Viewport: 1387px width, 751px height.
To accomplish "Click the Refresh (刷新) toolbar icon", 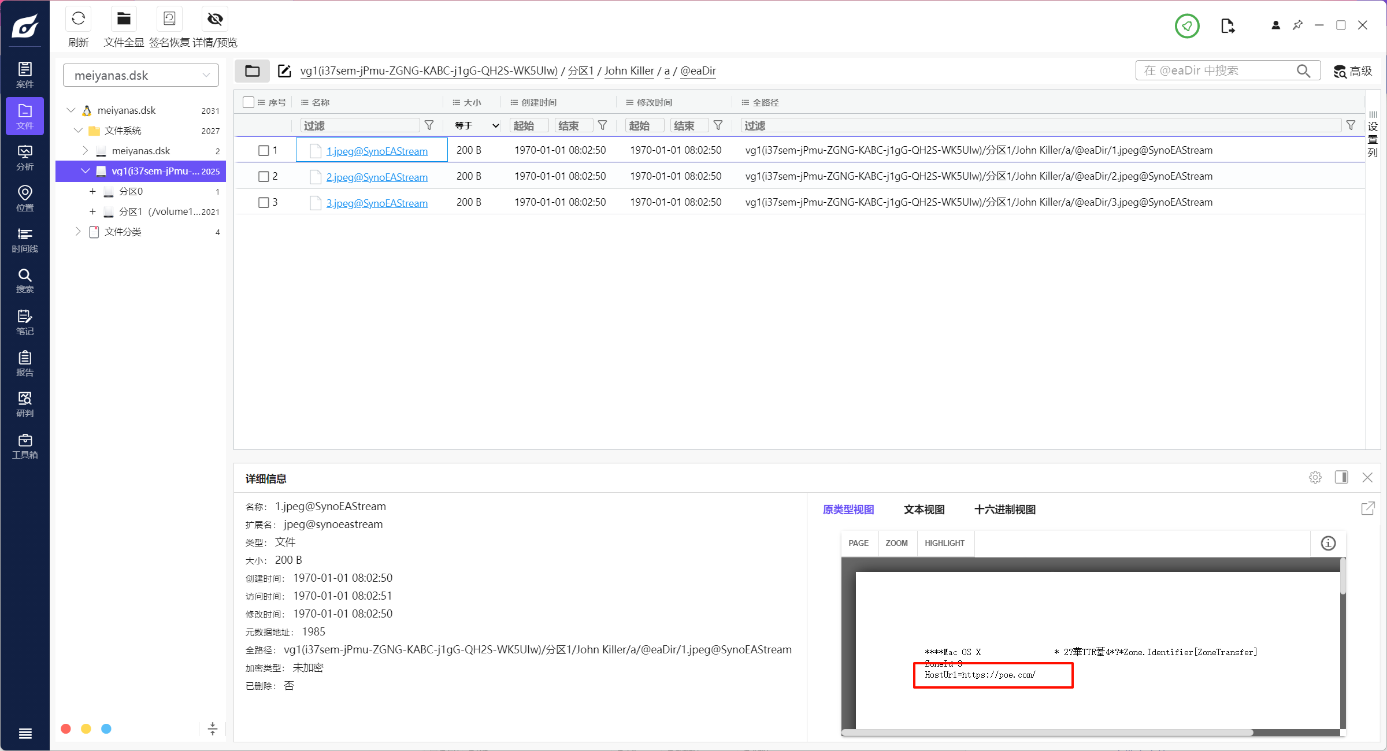I will [78, 20].
